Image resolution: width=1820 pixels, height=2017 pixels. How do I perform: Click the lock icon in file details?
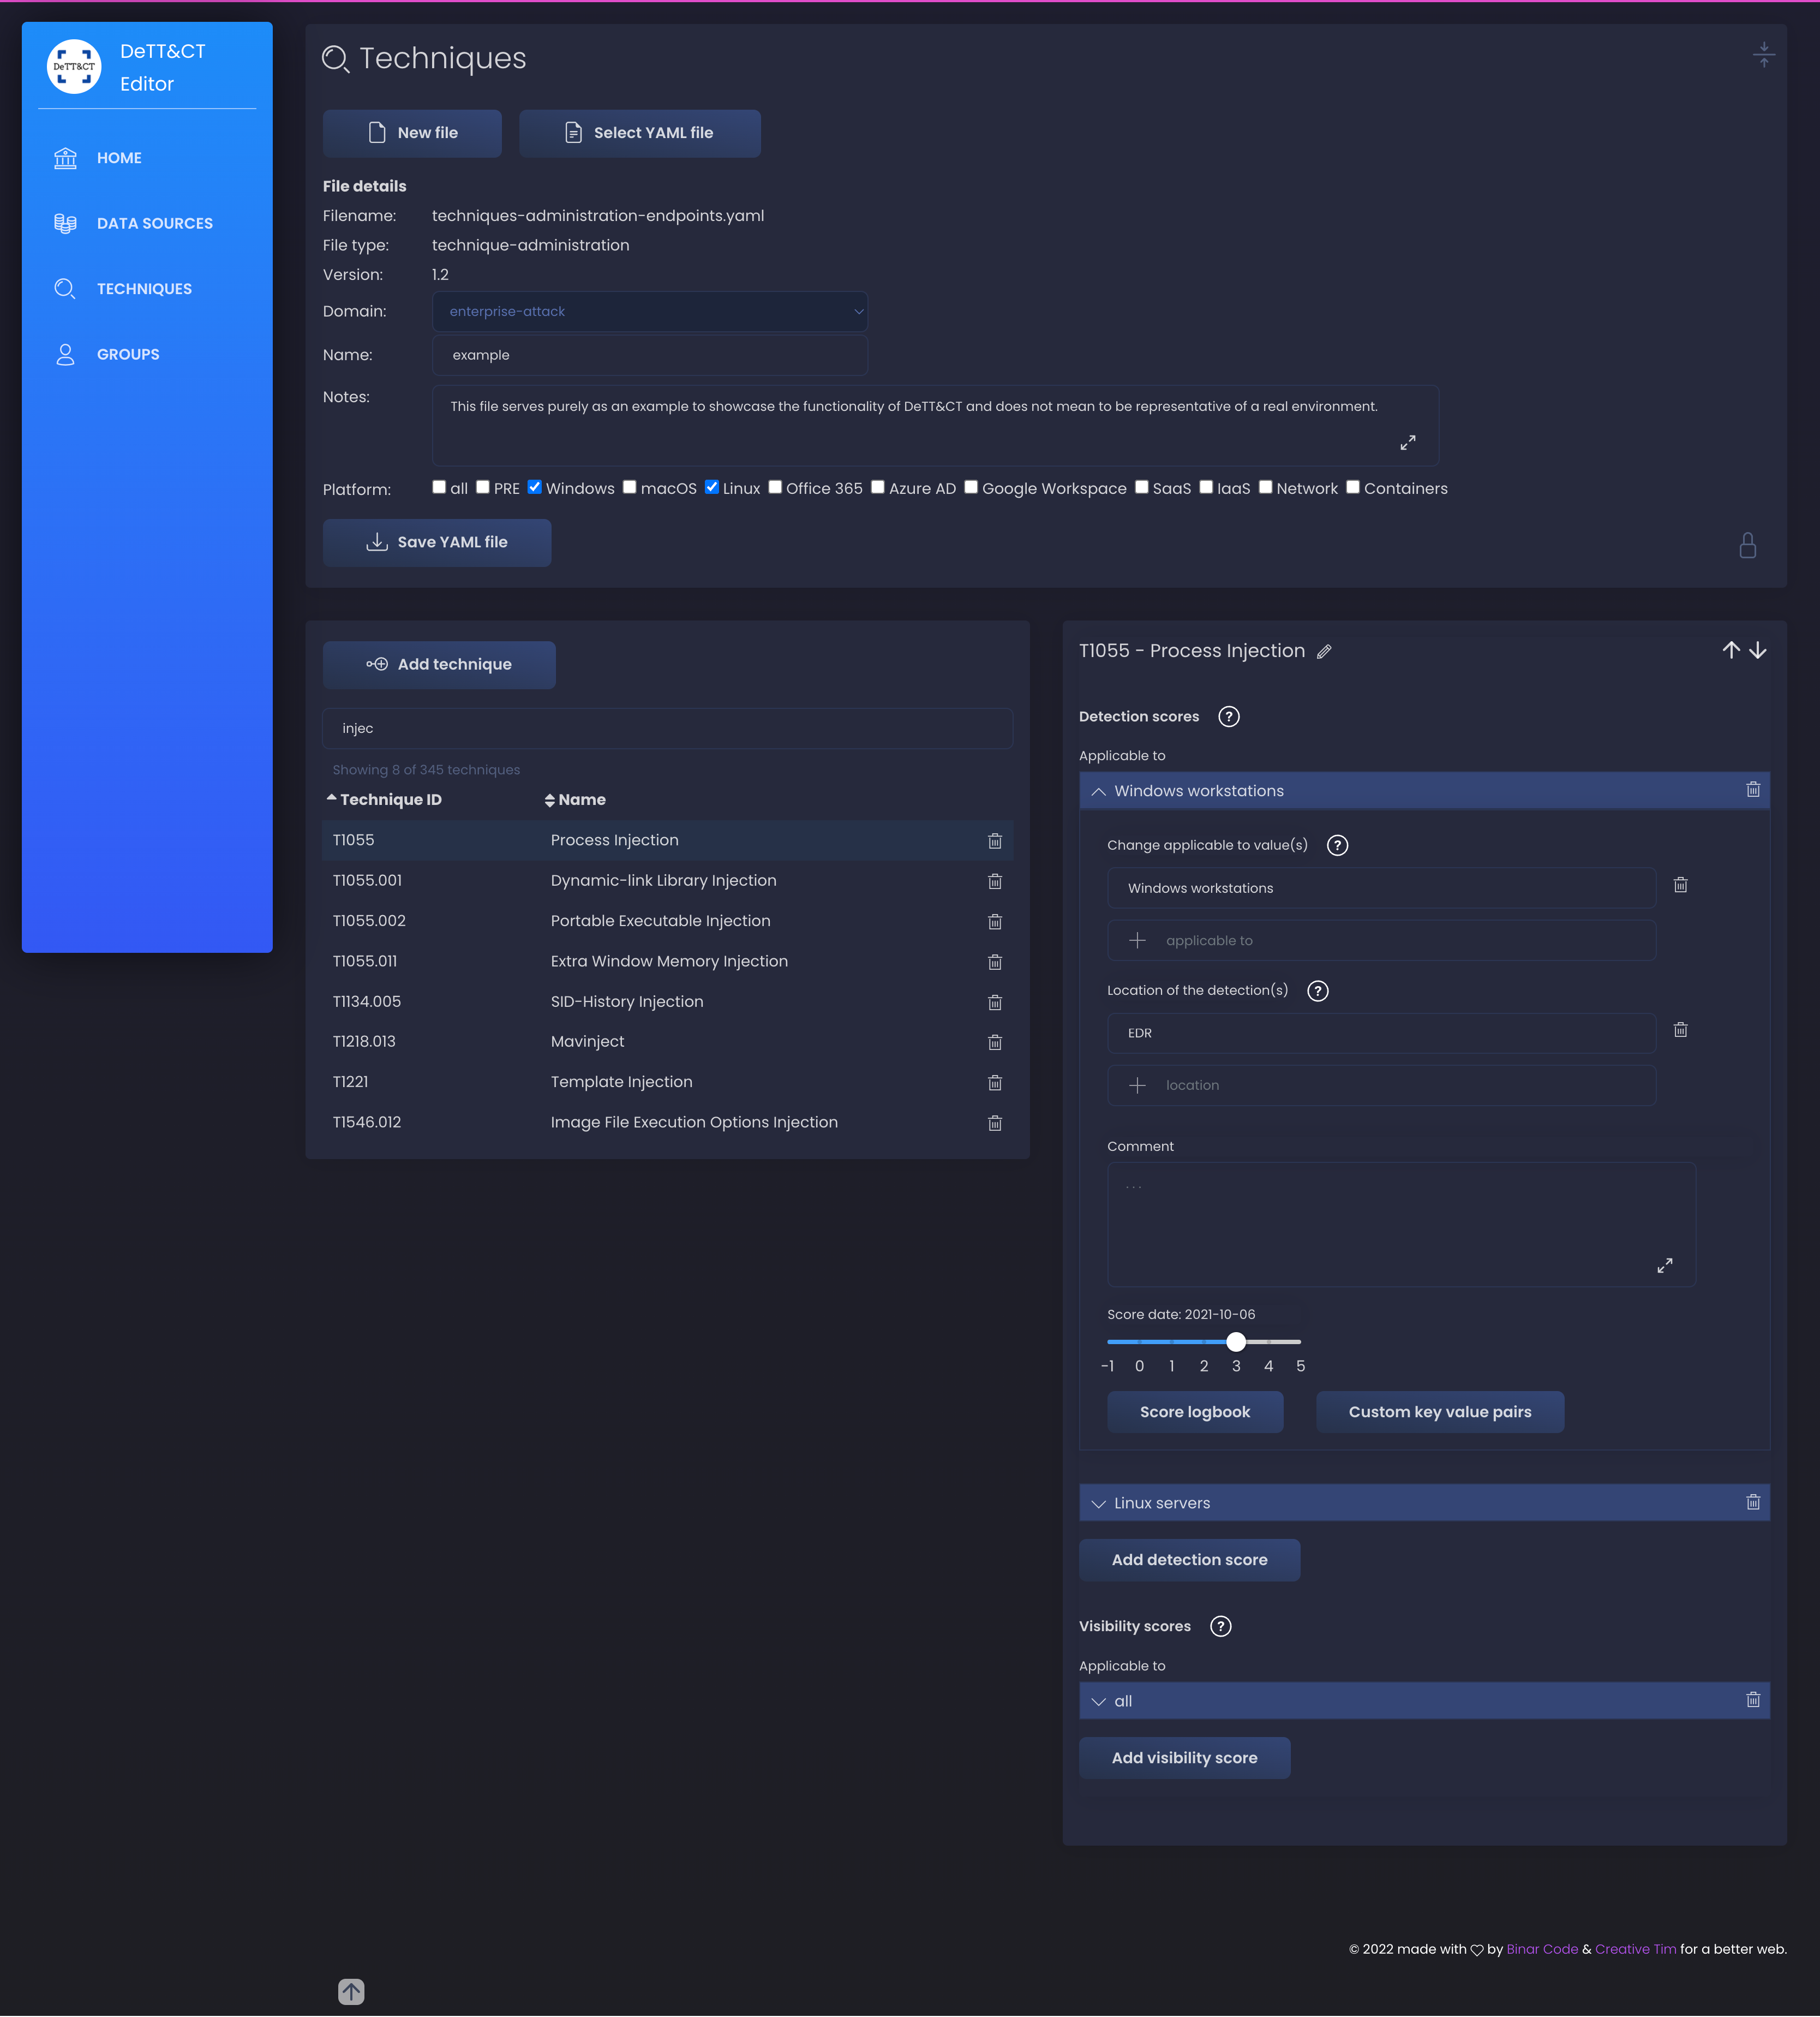pyautogui.click(x=1747, y=545)
